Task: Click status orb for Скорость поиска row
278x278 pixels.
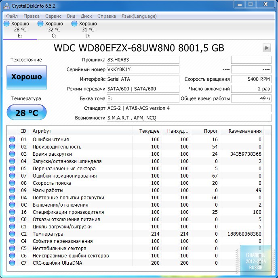Action: point(12,183)
